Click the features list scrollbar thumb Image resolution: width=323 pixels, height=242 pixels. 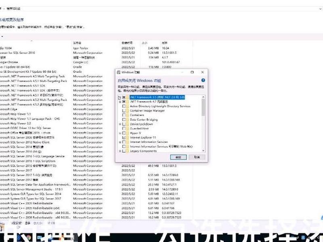coord(203,107)
